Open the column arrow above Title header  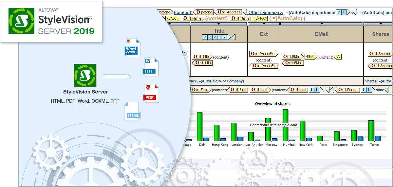pos(219,24)
